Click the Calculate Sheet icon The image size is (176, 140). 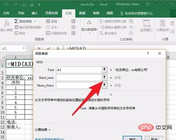(x=172, y=31)
